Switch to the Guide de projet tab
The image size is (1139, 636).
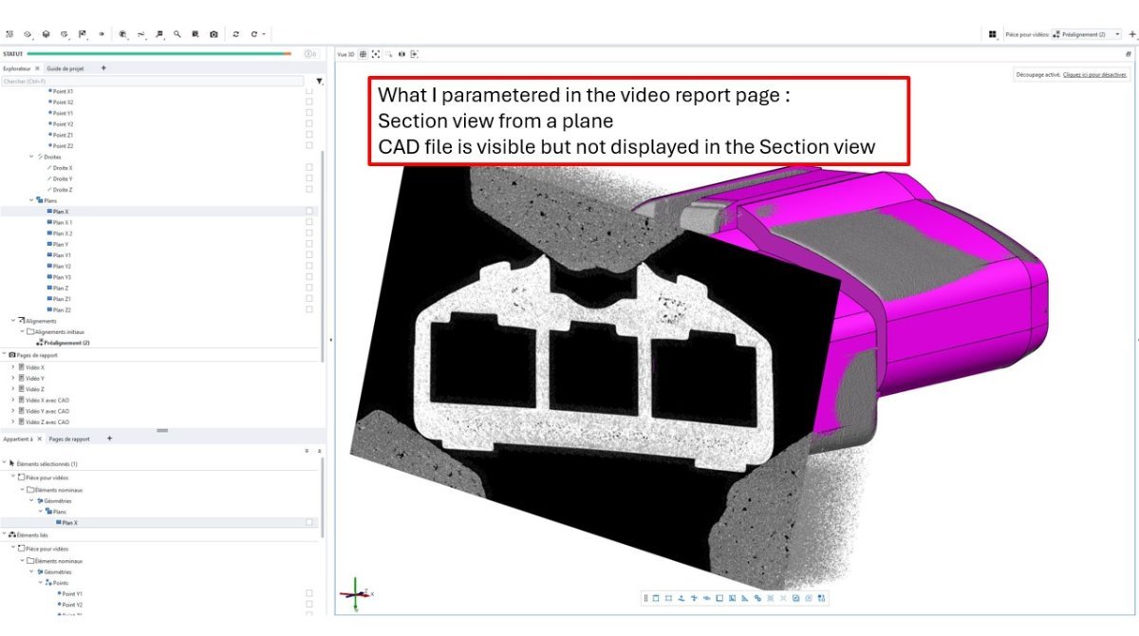click(x=67, y=68)
